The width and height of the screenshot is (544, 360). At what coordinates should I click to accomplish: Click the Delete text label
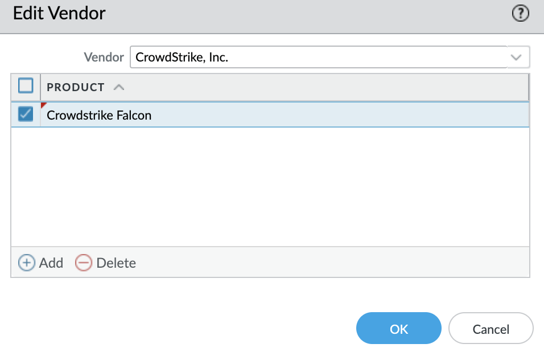pos(116,263)
